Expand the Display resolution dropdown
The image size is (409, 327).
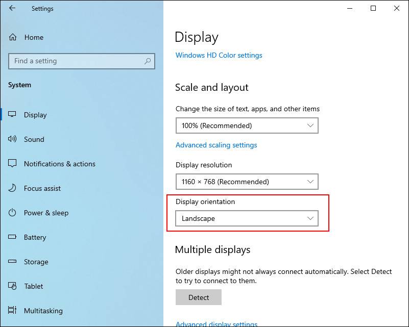[247, 182]
